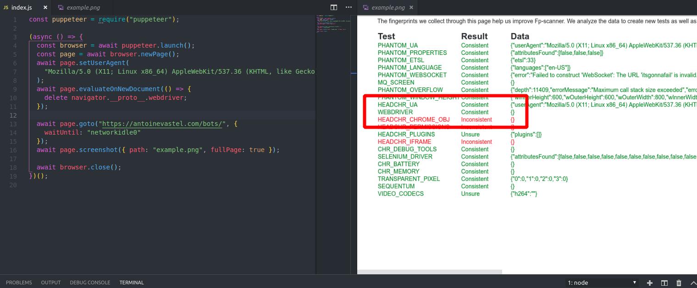Close the example.png preview in the right group
697x288 pixels.
pos(411,7)
